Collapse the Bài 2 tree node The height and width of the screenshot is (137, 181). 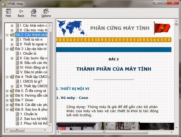click(x=7, y=35)
